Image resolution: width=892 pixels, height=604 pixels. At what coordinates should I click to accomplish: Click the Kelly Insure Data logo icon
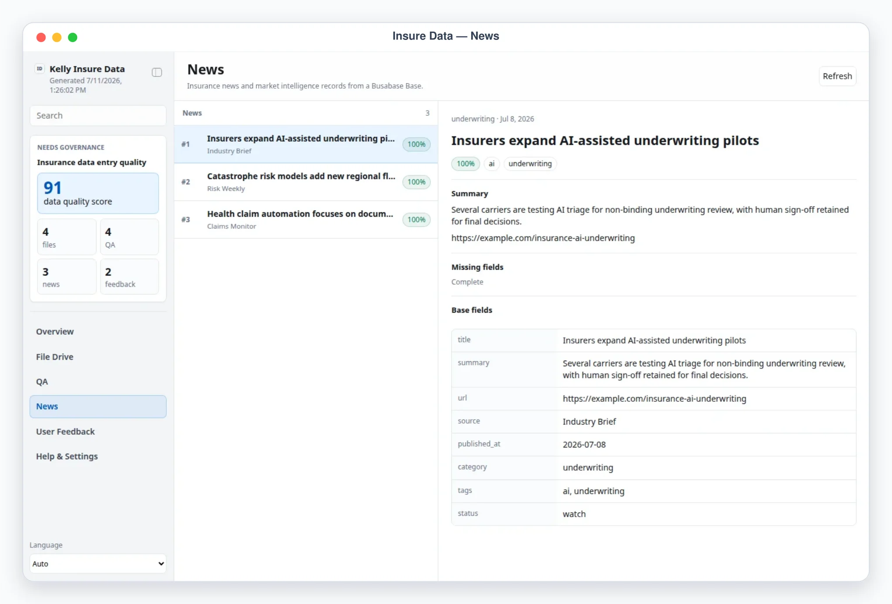click(40, 69)
